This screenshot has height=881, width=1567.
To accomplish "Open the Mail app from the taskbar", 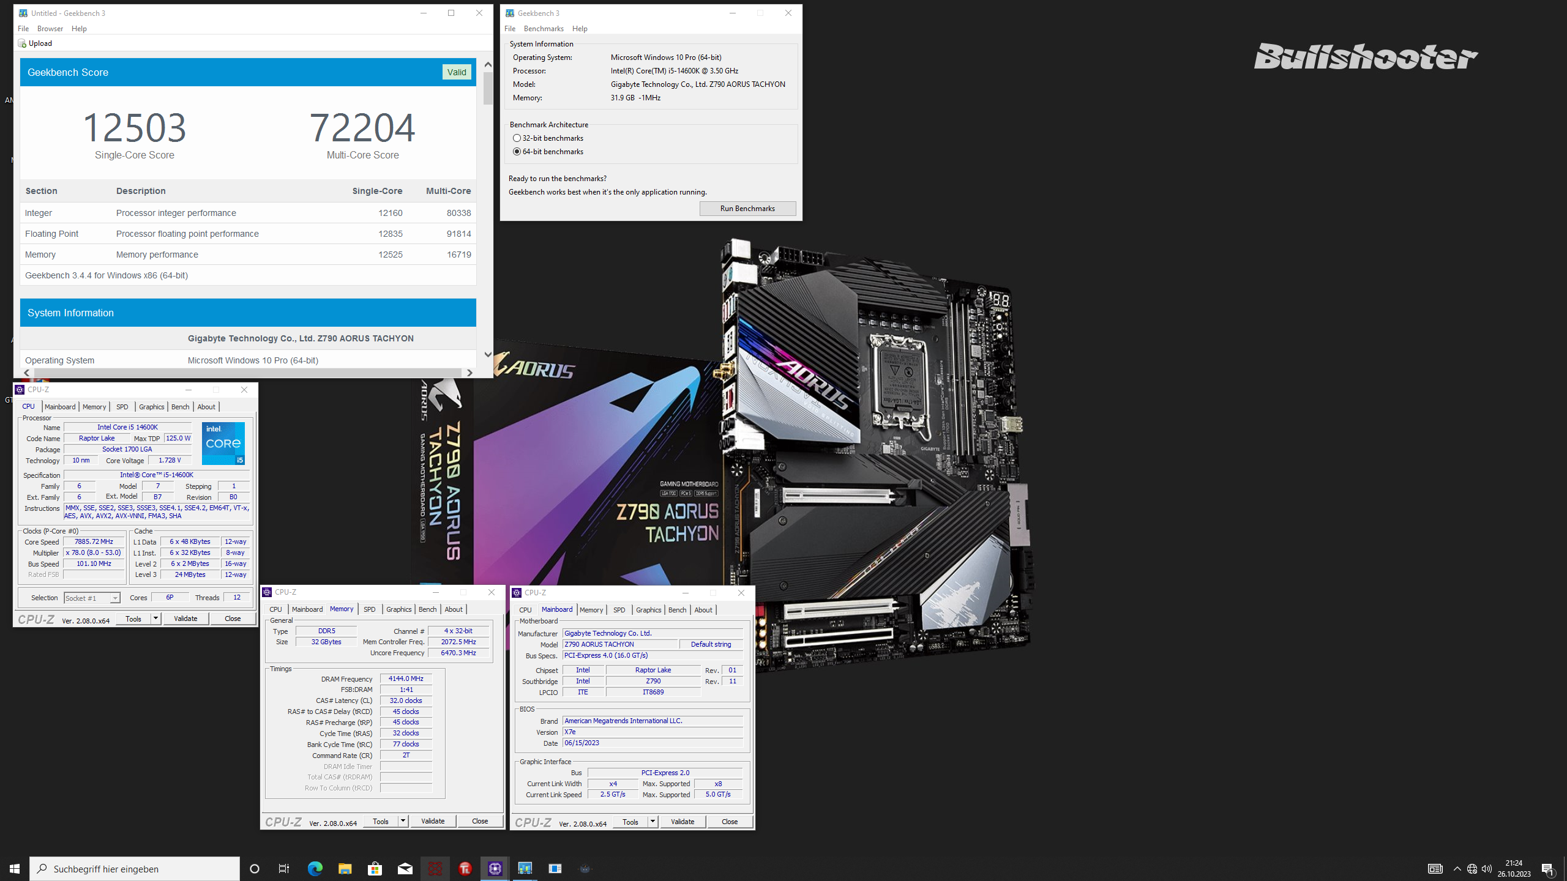I will (x=405, y=869).
